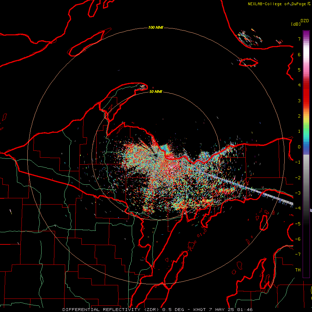Click the 2 dB value on color scale
This screenshot has width=312, height=312.
pos(299,116)
